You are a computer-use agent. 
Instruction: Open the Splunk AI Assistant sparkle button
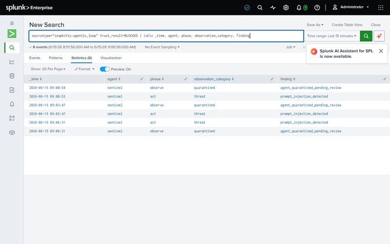click(379, 36)
